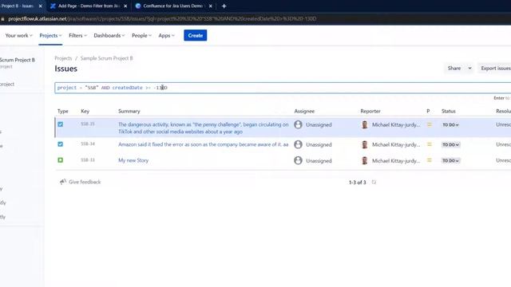Open the Apps dropdown menu
This screenshot has height=287, width=511.
point(166,35)
